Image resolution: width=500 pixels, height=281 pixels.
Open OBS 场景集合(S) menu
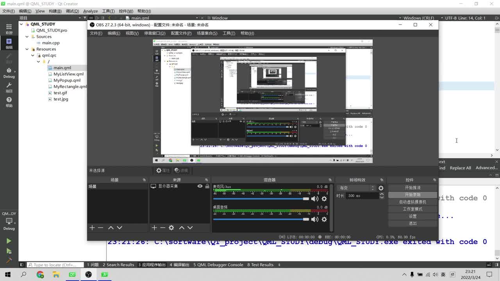coord(207,33)
